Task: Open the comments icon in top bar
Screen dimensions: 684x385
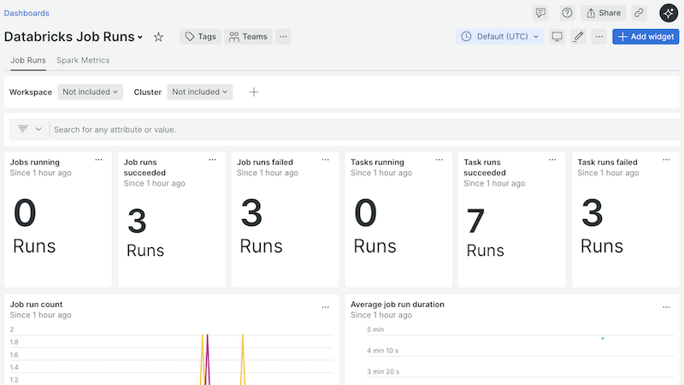Action: (540, 13)
